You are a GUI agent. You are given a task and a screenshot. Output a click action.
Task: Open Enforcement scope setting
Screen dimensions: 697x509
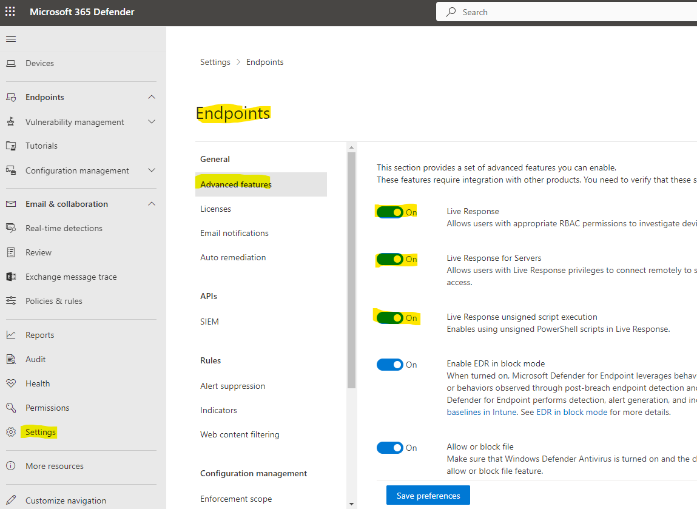236,499
